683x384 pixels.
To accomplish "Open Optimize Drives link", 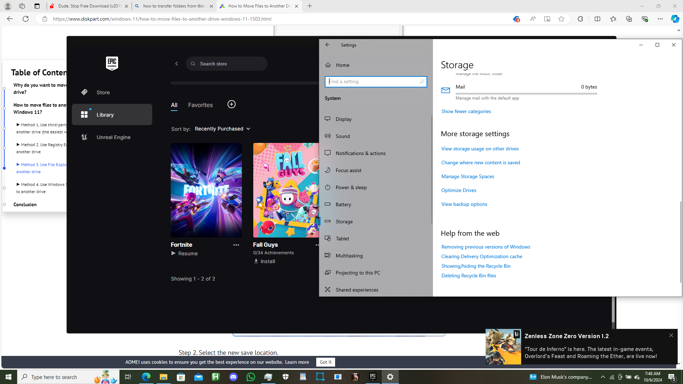I will [x=459, y=190].
